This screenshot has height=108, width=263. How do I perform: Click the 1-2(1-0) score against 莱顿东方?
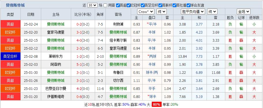point(83,56)
